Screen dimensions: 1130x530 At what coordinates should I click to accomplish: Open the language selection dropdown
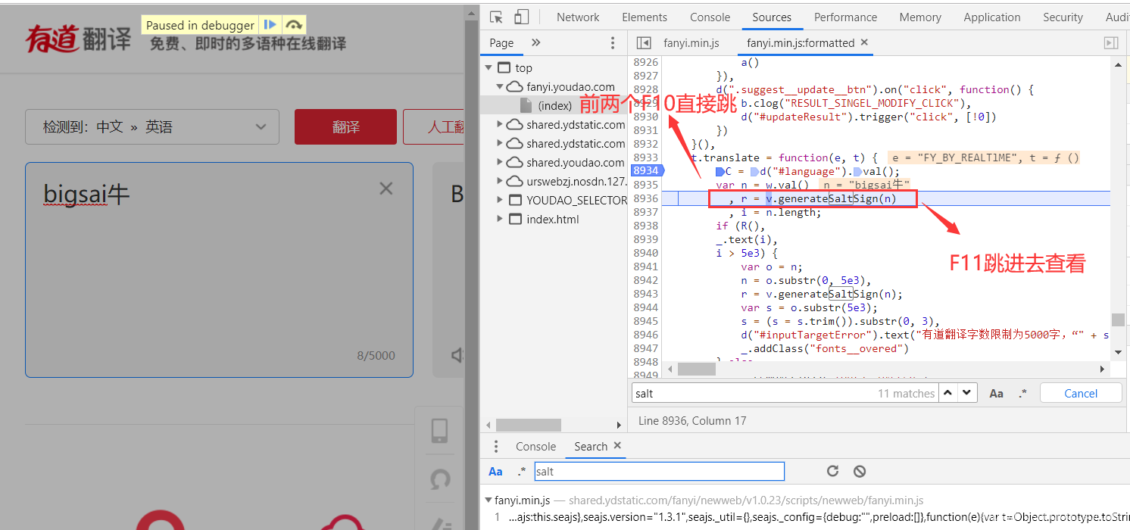click(152, 127)
